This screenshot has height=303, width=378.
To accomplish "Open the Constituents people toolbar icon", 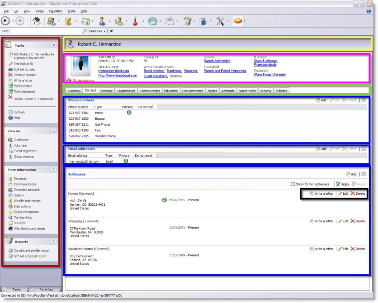I will pos(51,21).
